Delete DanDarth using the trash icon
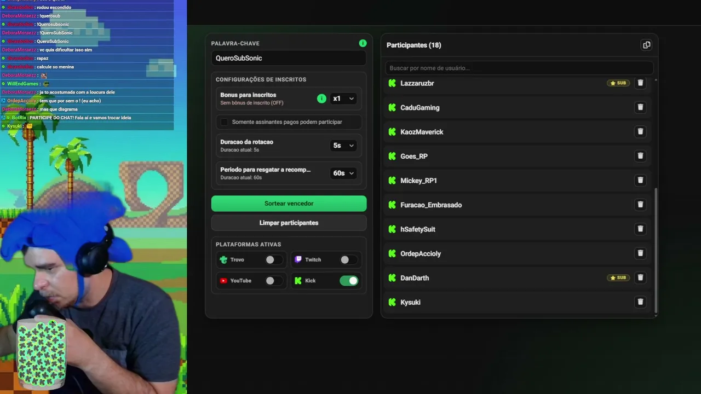Viewport: 701px width, 394px height. pyautogui.click(x=640, y=278)
